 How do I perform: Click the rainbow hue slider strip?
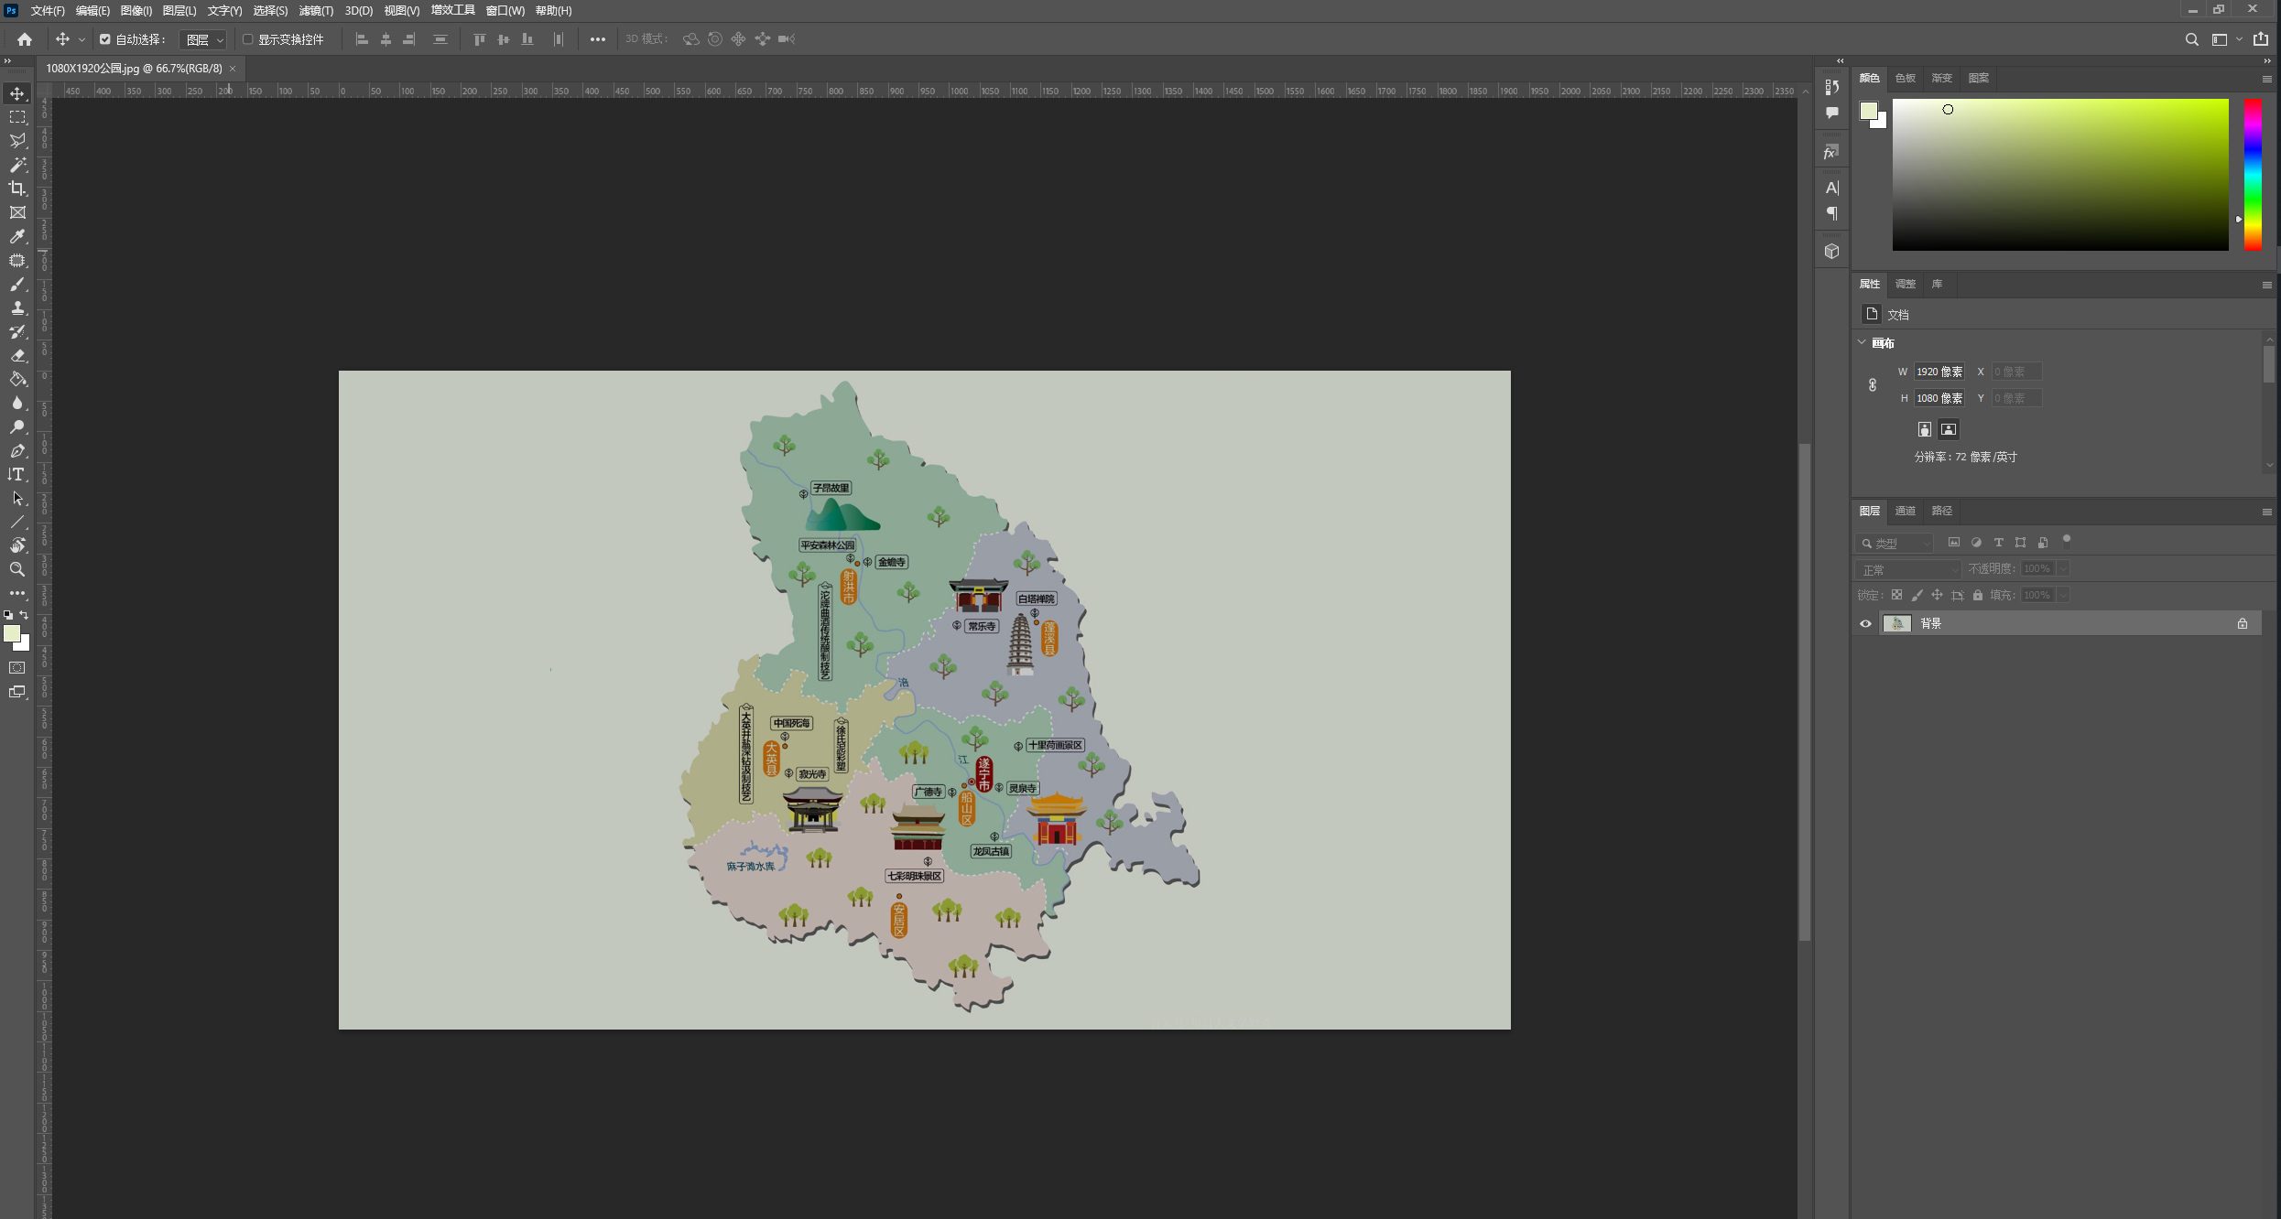pyautogui.click(x=2253, y=174)
